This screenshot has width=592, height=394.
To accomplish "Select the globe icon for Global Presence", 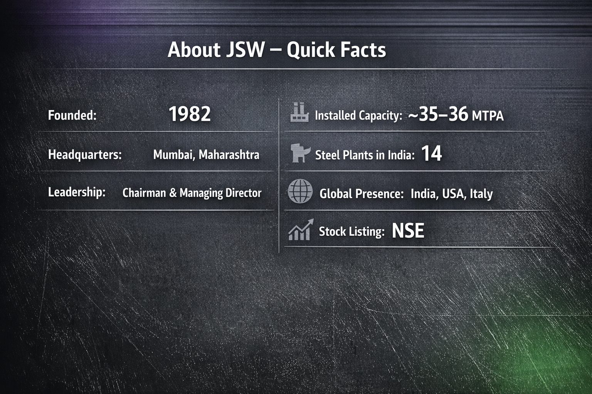I will pyautogui.click(x=300, y=191).
